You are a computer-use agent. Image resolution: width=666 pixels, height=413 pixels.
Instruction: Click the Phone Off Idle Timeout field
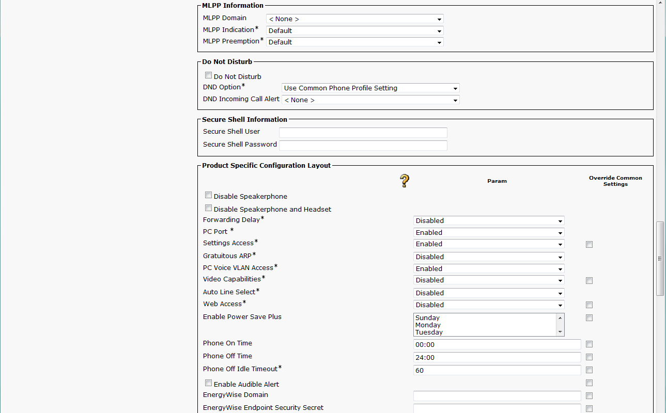click(497, 370)
